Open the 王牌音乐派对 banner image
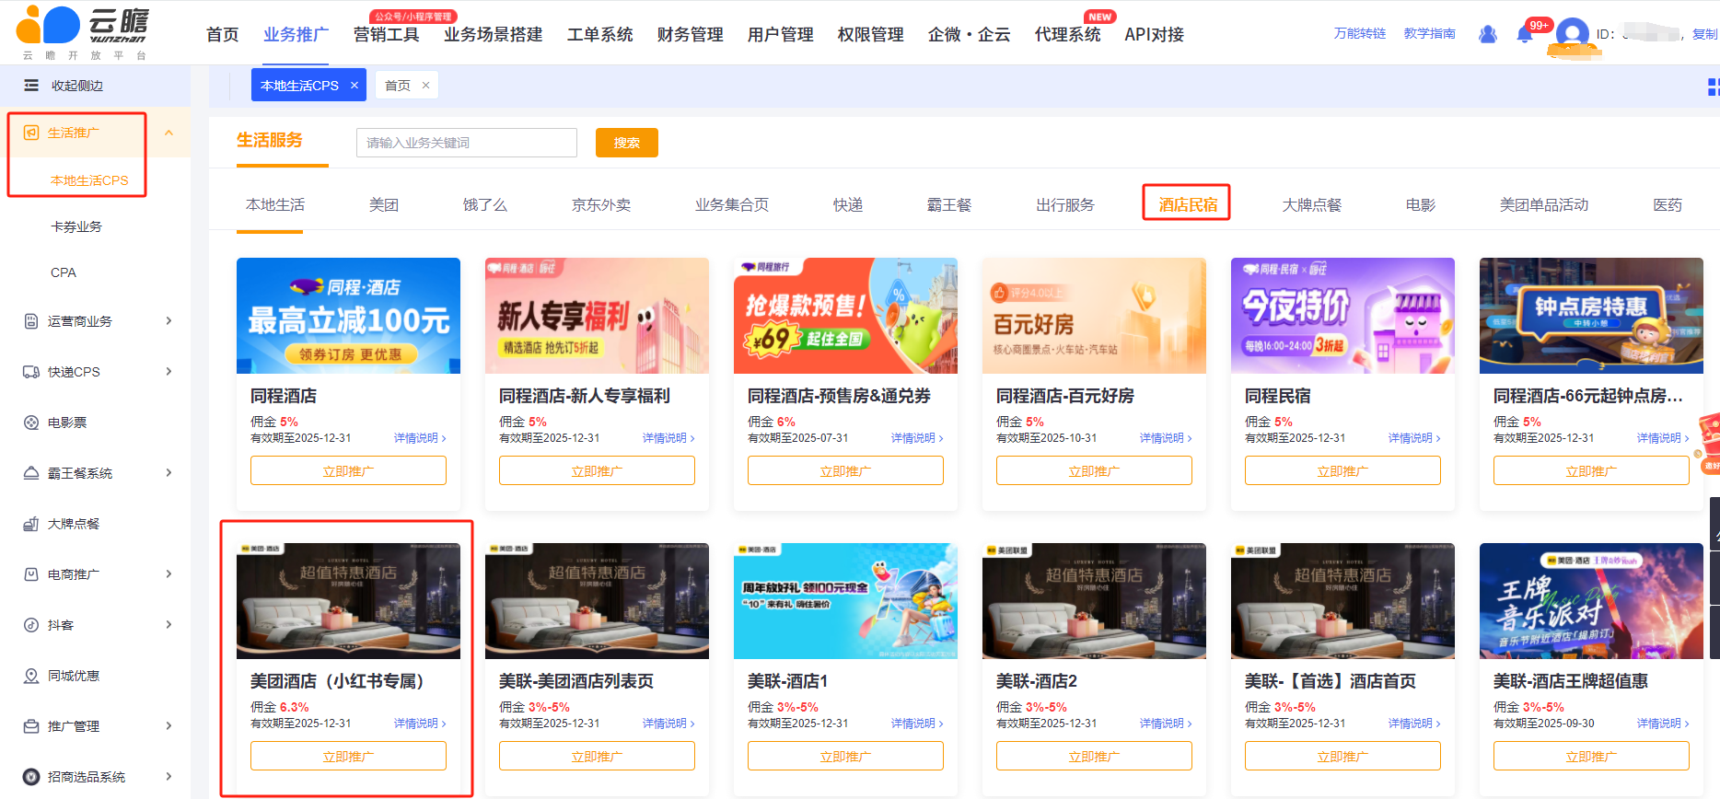This screenshot has height=799, width=1720. point(1591,601)
